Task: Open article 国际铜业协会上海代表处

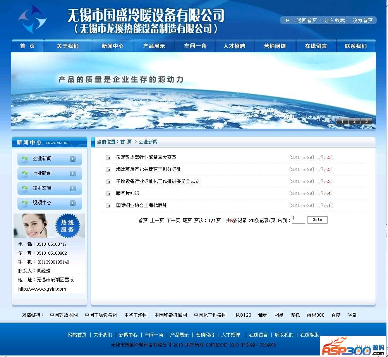Action: (x=142, y=205)
